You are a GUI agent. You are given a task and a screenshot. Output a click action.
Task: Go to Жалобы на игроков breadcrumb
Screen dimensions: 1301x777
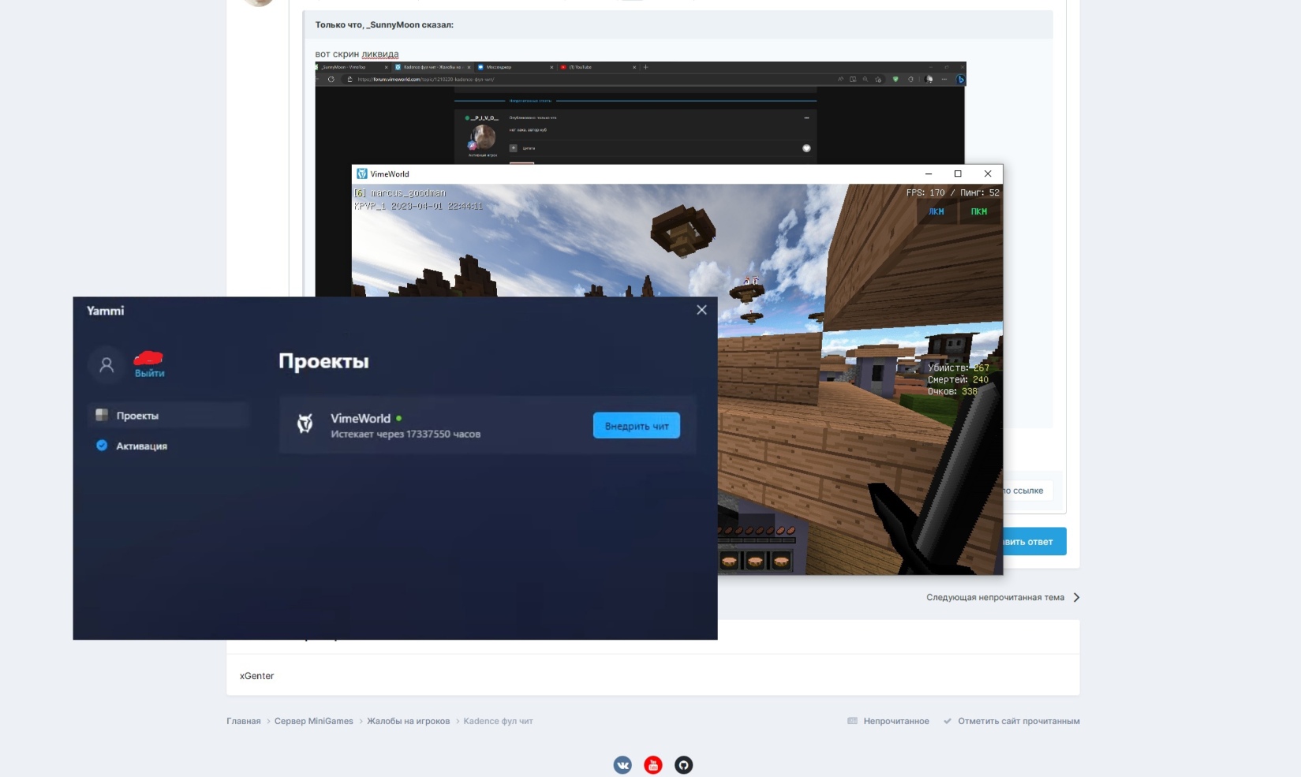408,721
